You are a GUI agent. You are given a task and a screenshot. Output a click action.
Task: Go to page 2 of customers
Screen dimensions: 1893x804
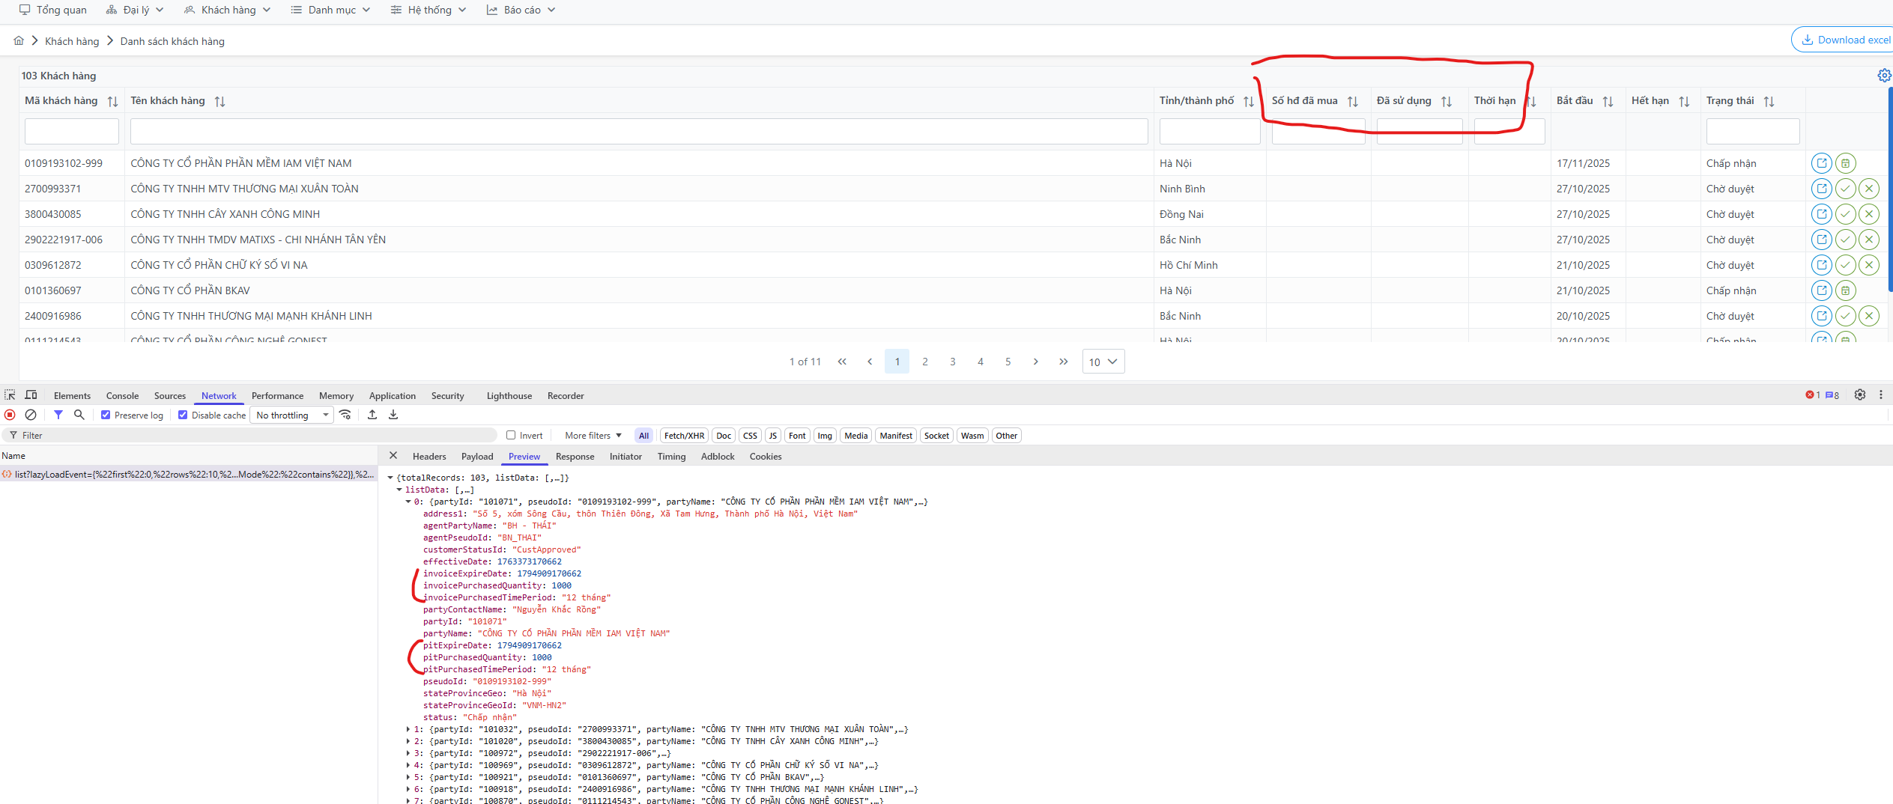click(x=925, y=362)
